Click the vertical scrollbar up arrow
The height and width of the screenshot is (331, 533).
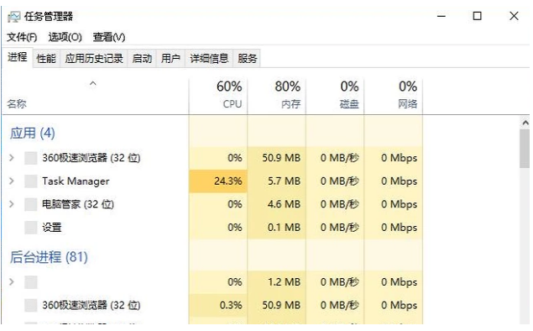[x=525, y=123]
